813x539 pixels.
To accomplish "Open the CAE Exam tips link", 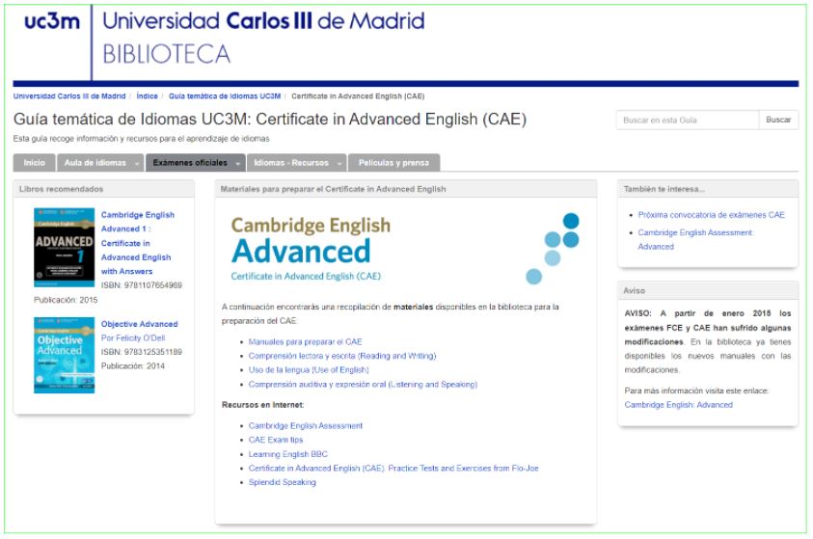I will pos(276,440).
